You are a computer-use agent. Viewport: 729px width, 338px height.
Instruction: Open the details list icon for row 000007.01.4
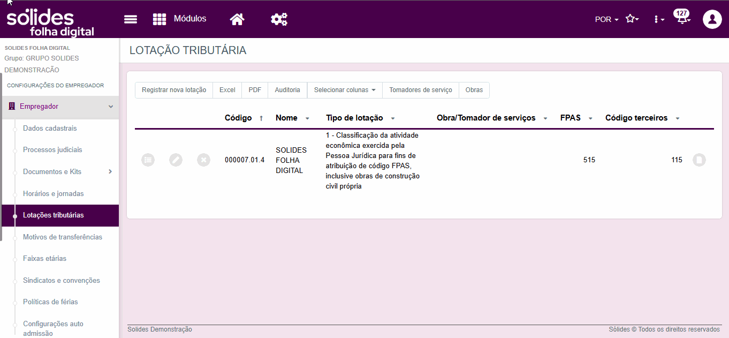[x=148, y=160]
